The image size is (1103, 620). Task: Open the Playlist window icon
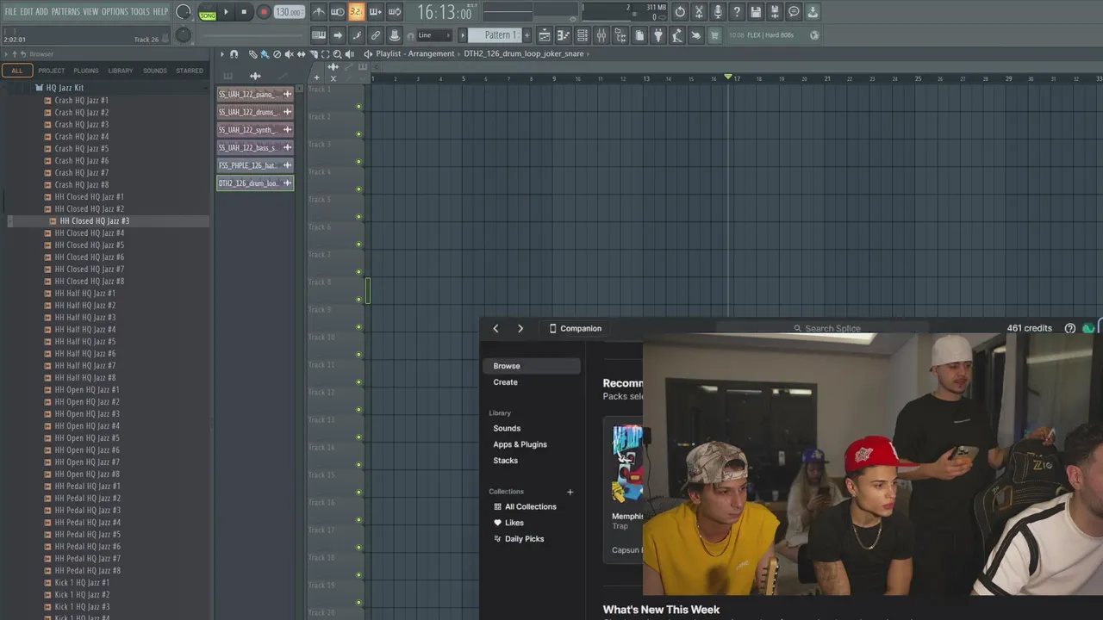(x=545, y=35)
